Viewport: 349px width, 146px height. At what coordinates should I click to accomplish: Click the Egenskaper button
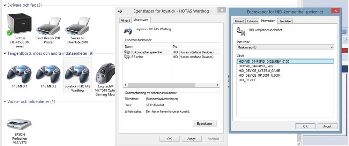(x=205, y=123)
